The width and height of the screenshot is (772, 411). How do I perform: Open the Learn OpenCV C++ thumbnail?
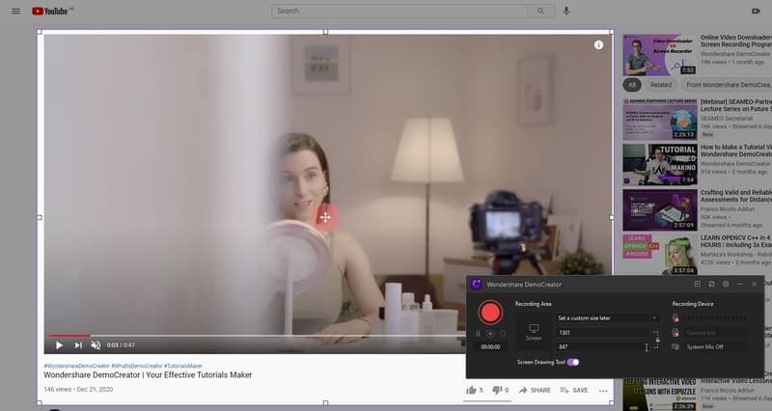(x=660, y=255)
